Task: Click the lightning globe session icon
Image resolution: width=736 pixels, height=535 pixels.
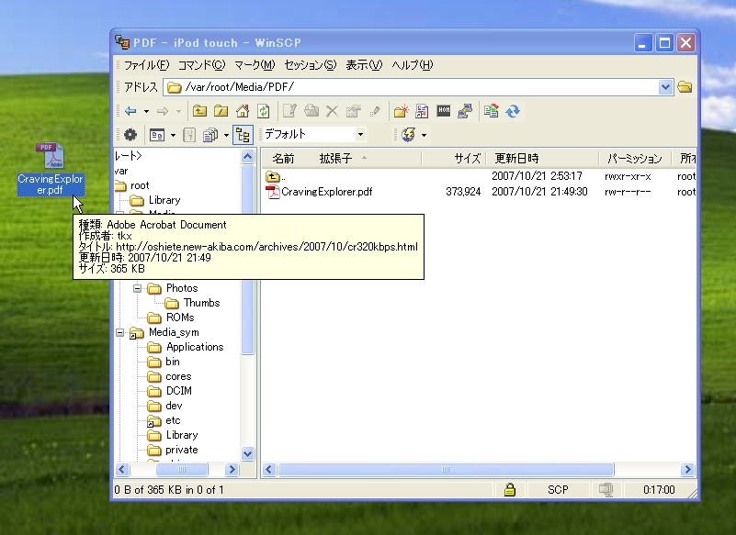Action: [x=408, y=135]
